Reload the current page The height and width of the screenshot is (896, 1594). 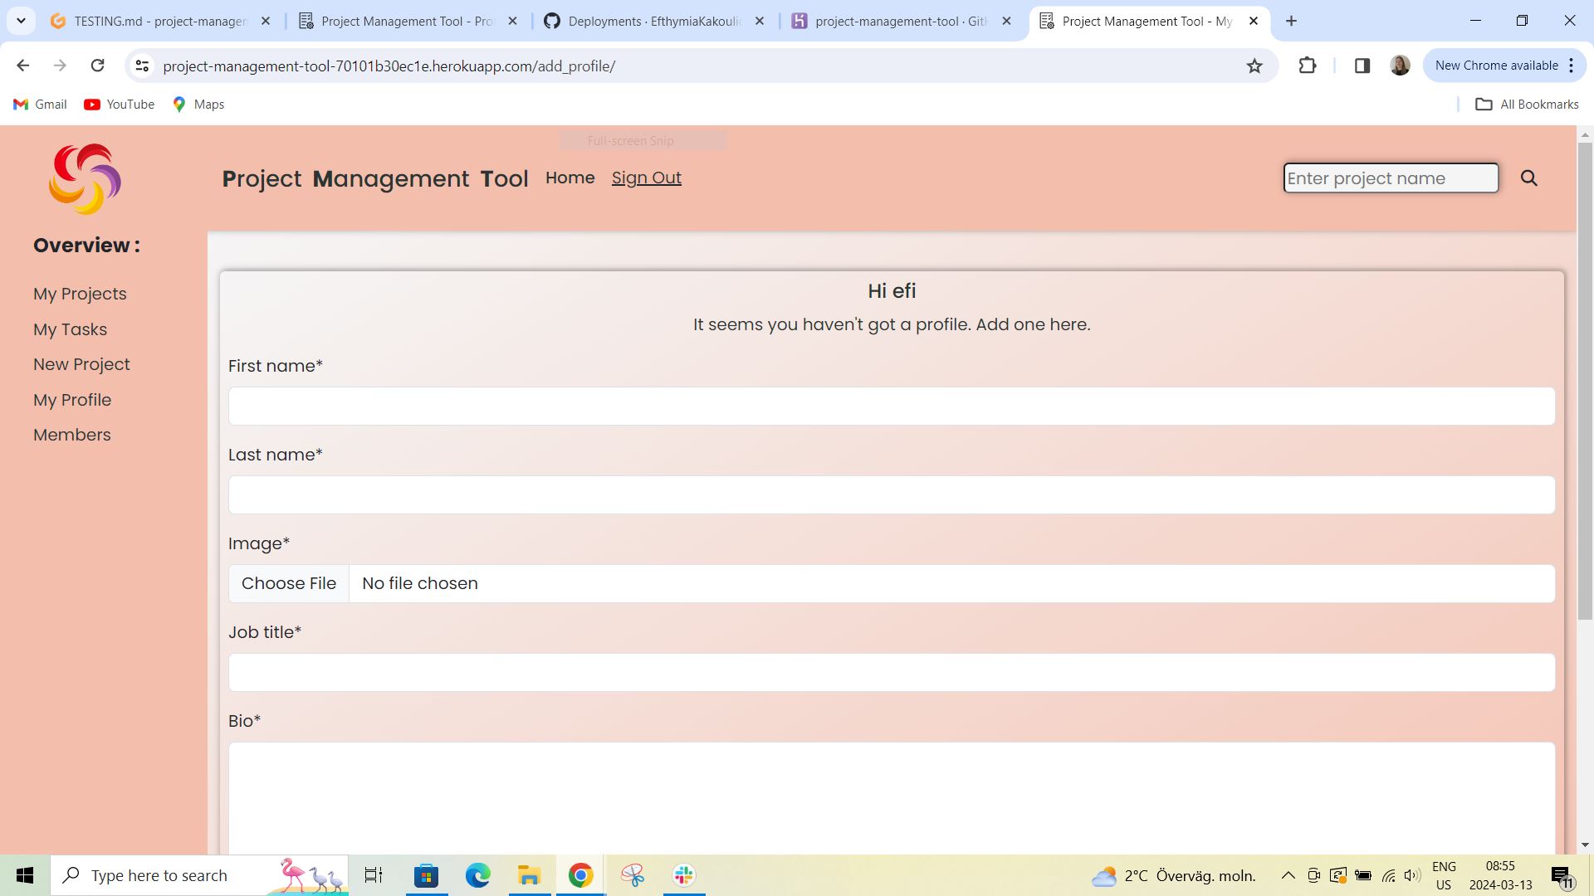[x=97, y=65]
